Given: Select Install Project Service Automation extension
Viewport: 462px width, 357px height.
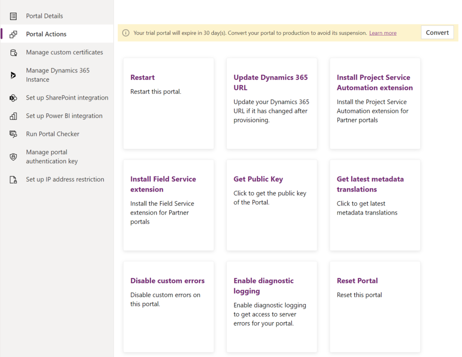Looking at the screenshot, I should [x=375, y=103].
